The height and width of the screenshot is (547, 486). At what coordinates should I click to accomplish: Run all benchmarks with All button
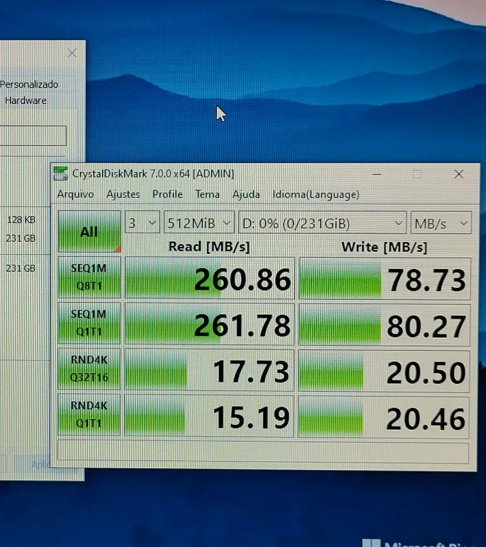click(89, 231)
